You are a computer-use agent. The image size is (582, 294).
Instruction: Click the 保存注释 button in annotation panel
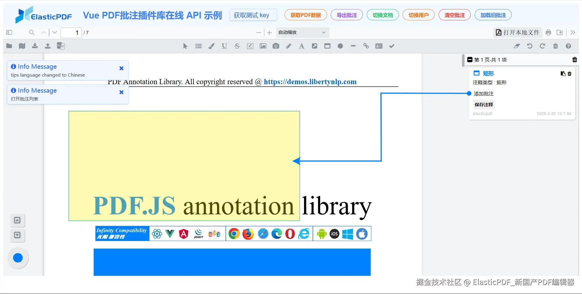tap(483, 104)
